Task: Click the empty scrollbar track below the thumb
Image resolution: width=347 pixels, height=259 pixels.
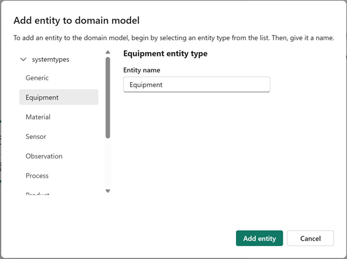Action: (108, 163)
